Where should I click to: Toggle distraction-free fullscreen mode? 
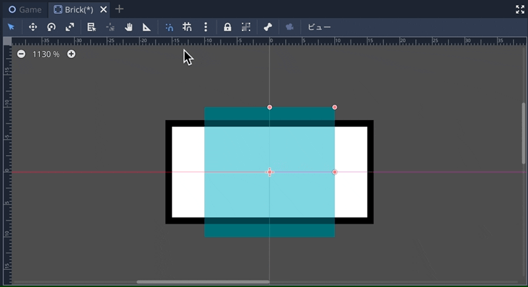[x=520, y=9]
